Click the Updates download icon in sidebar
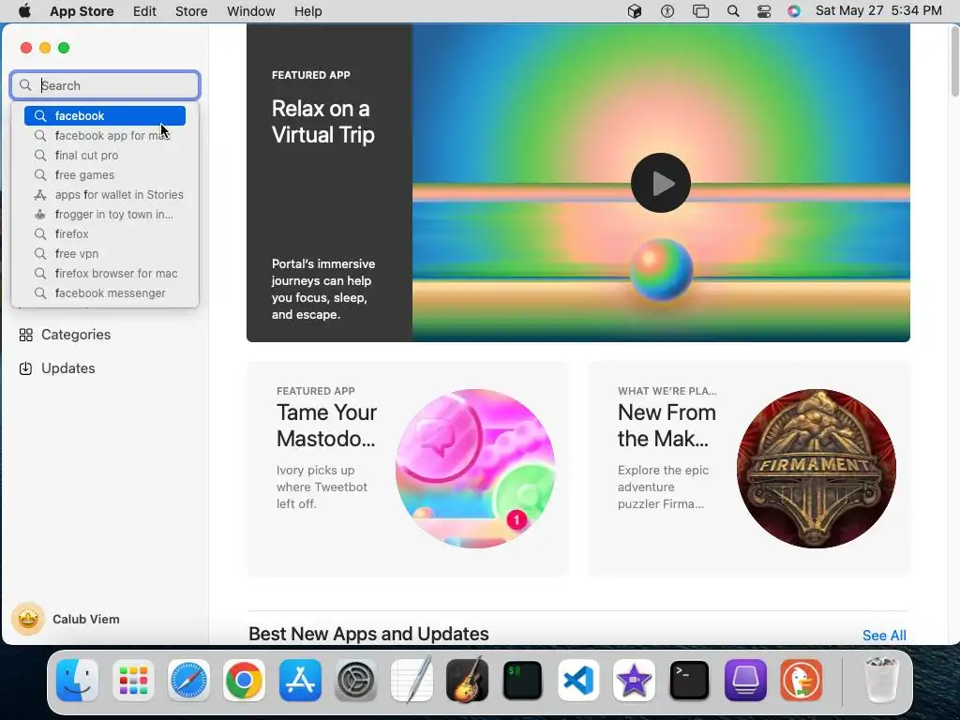This screenshot has width=960, height=720. pos(25,368)
